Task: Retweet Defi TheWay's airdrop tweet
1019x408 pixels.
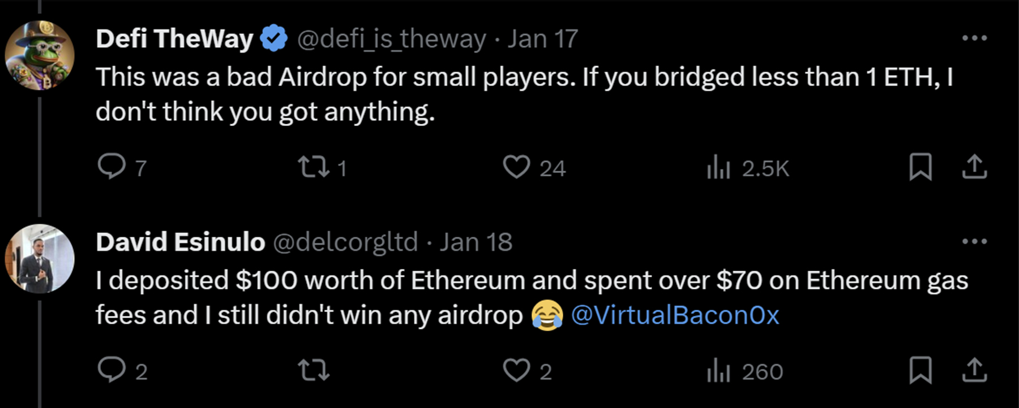Action: pos(313,167)
